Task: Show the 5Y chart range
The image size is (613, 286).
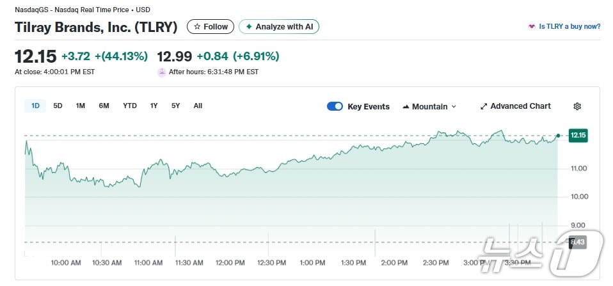Action: tap(175, 106)
